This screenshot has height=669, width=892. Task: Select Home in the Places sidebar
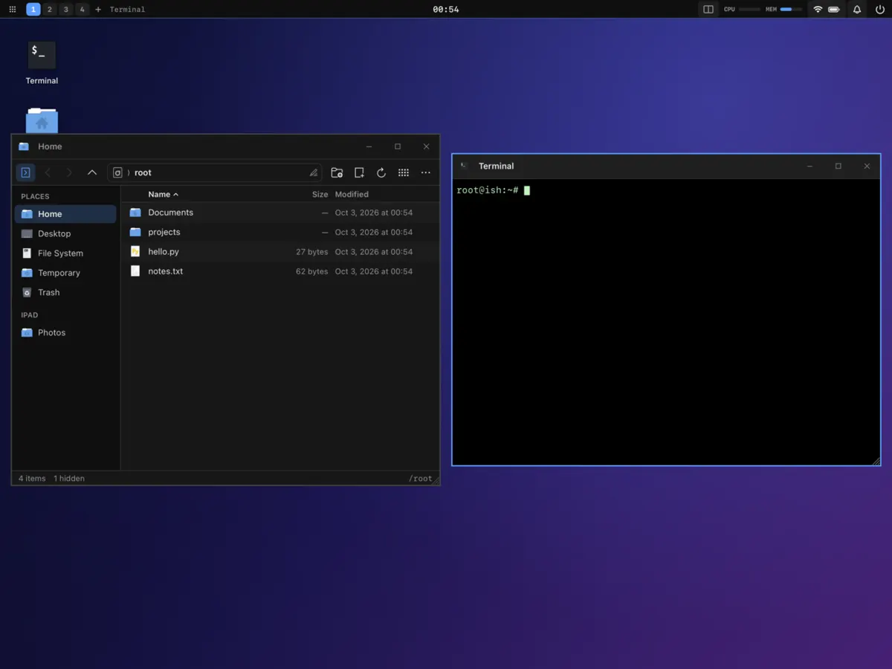65,214
